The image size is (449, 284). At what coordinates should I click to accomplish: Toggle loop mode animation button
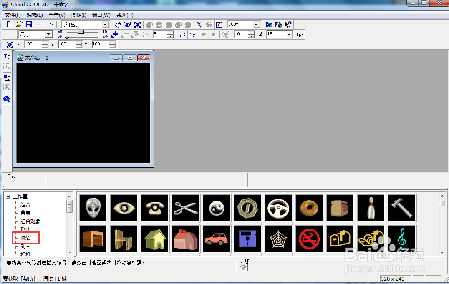click(192, 35)
